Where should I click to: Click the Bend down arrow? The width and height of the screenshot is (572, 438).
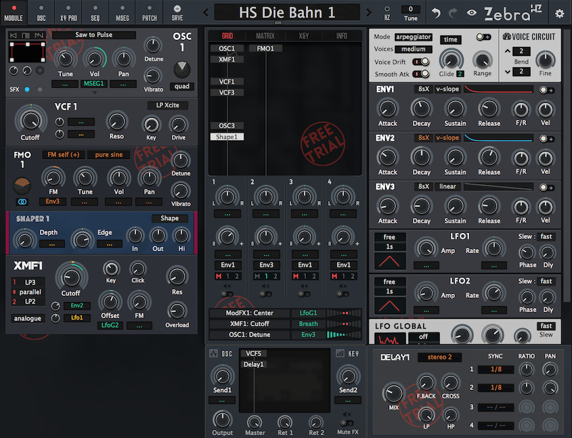point(508,72)
